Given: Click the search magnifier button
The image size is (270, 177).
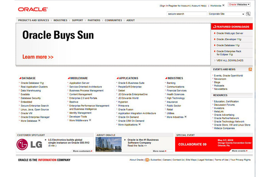Looking at the screenshot, I should coord(248,14).
